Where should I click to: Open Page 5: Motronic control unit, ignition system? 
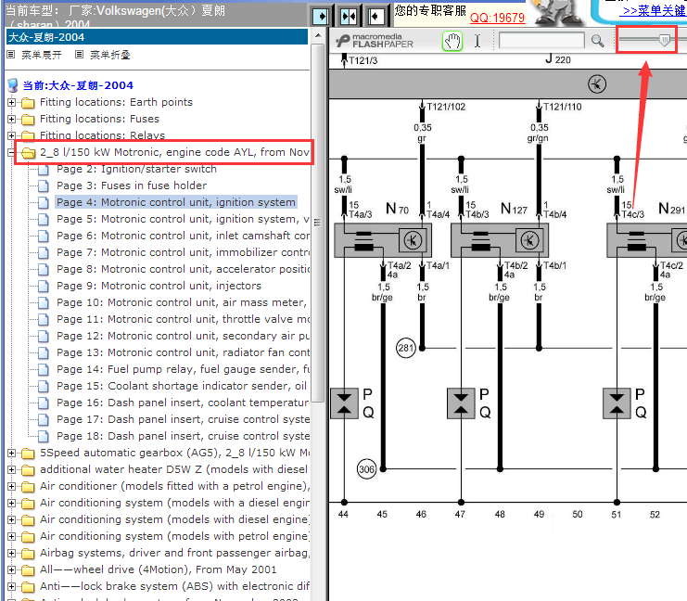tap(183, 219)
